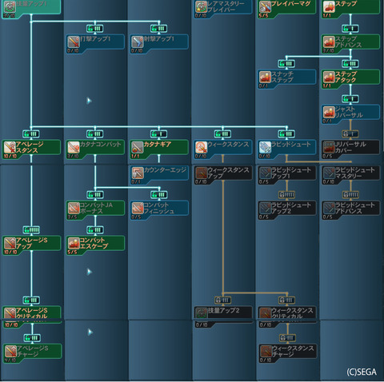Click the unlock badge above コンバットフィニッシュ

click(159, 195)
